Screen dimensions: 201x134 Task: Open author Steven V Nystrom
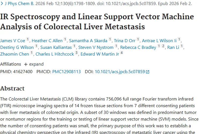pos(96,47)
